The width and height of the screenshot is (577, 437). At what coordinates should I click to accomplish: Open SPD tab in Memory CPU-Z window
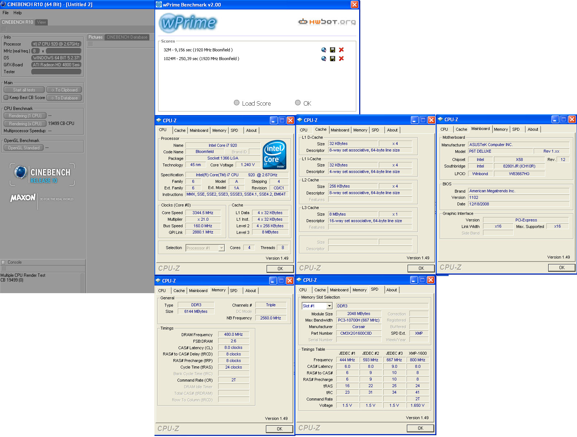tap(233, 291)
